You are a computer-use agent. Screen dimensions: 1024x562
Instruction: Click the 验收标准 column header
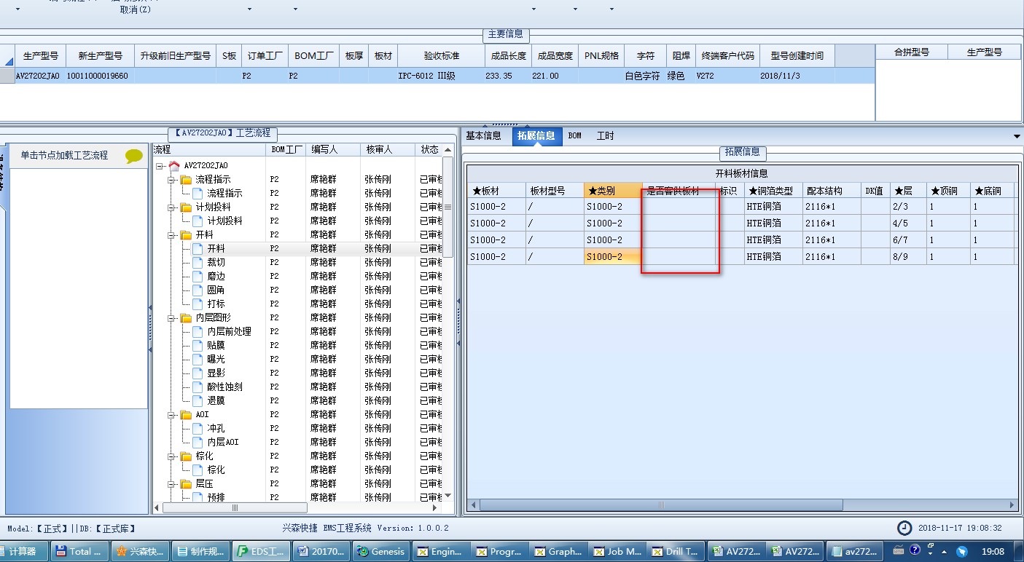coord(442,55)
